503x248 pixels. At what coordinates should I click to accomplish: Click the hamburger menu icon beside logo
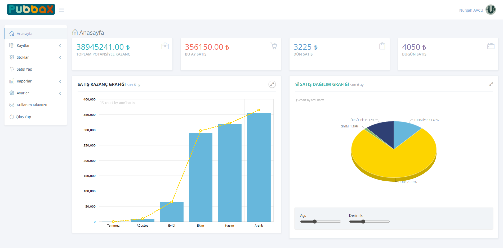point(61,10)
